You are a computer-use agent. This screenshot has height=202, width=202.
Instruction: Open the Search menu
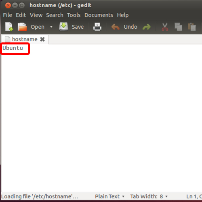click(55, 15)
